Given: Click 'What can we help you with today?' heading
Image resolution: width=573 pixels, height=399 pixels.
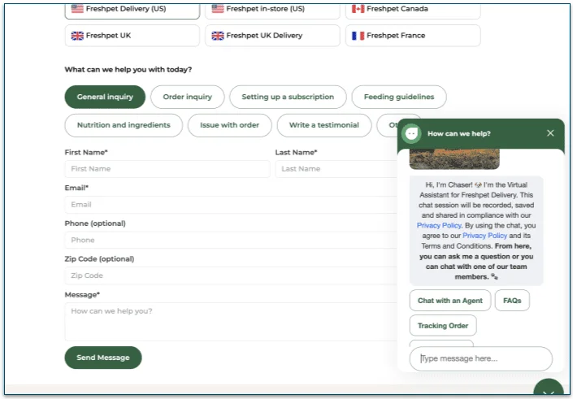Looking at the screenshot, I should 128,69.
